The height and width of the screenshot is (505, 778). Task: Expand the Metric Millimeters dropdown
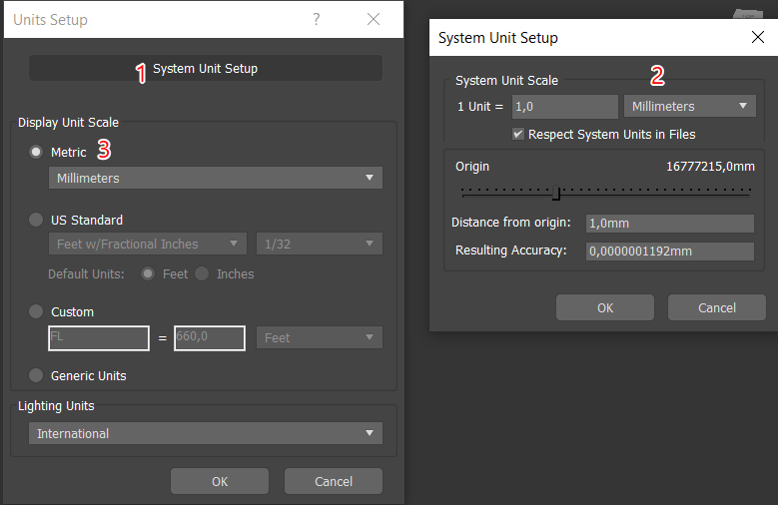(x=215, y=178)
